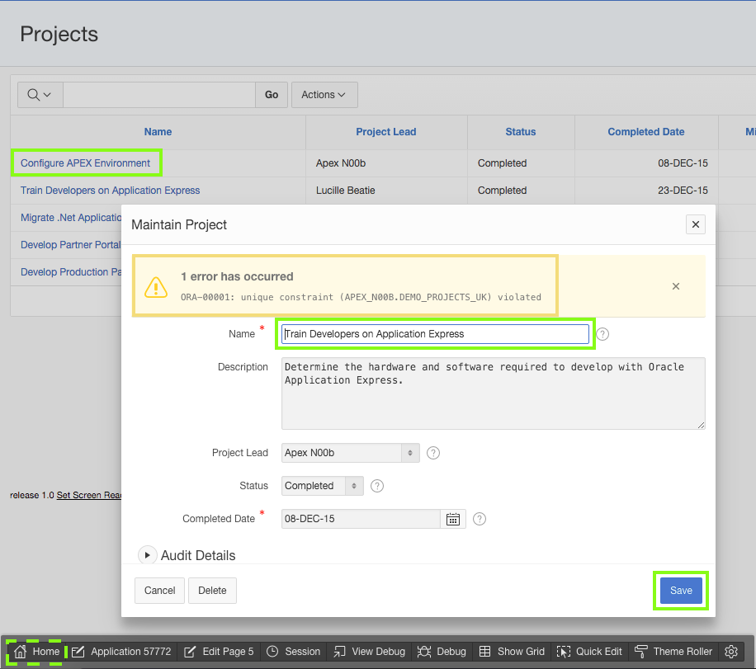756x669 pixels.
Task: Click the help icon beside Status dropdown
Action: click(377, 486)
